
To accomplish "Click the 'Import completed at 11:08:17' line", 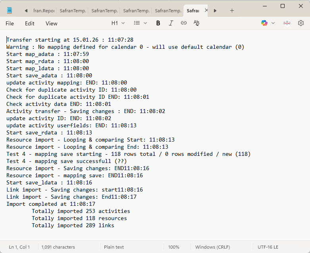I will pyautogui.click(x=51, y=204).
